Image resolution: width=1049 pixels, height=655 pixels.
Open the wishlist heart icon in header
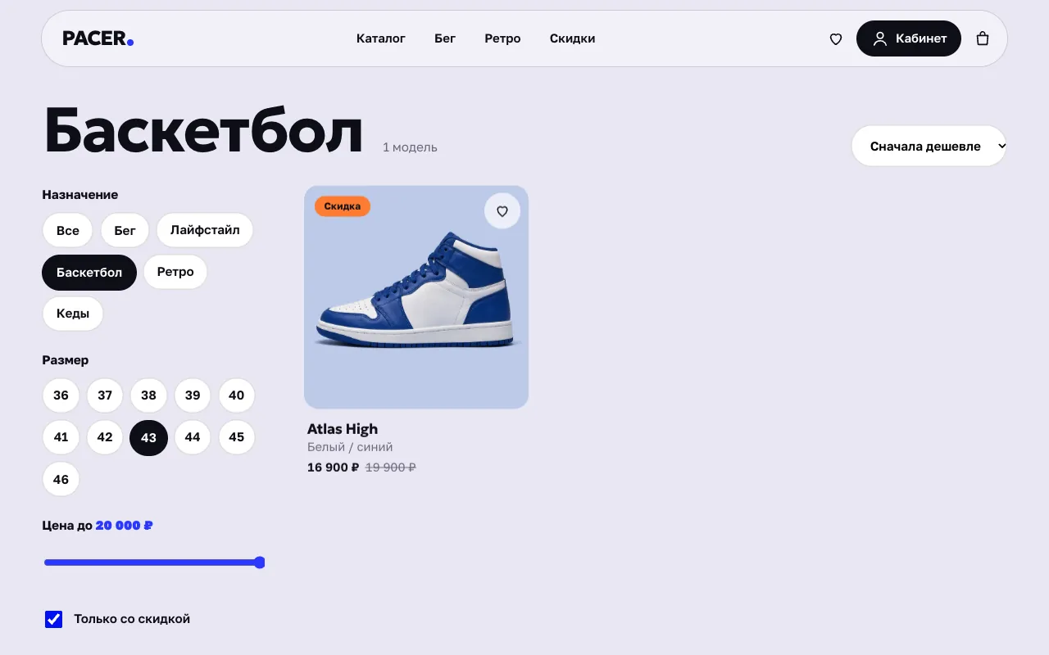[x=836, y=38]
